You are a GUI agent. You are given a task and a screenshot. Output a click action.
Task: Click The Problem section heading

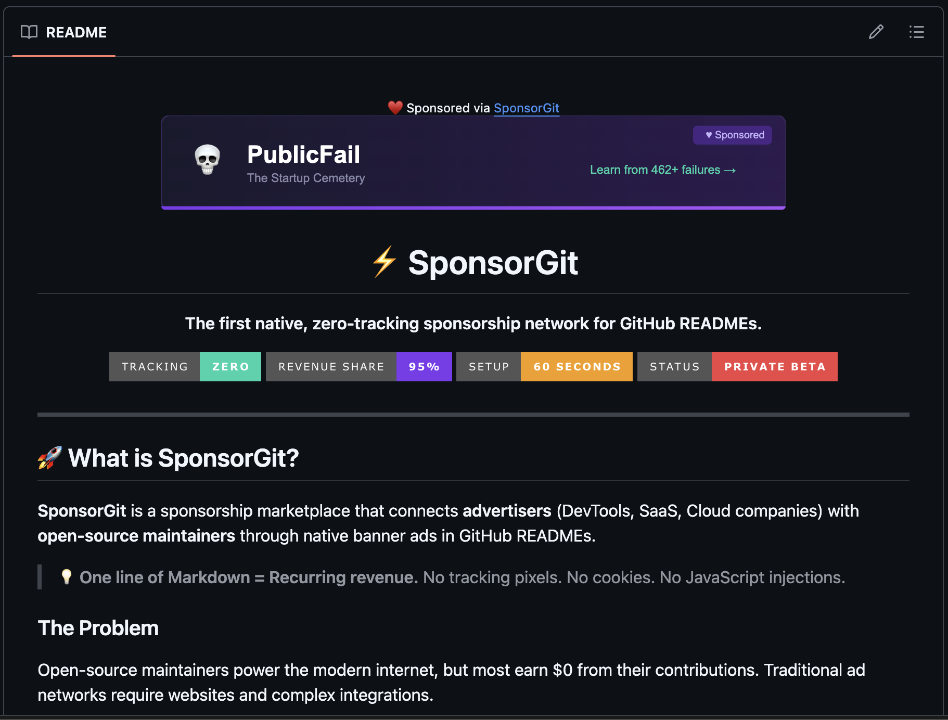[x=98, y=628]
